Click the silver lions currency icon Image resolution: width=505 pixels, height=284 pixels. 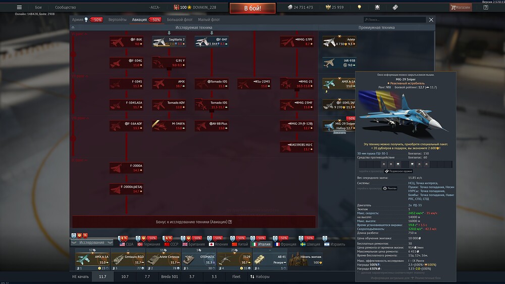(x=290, y=7)
